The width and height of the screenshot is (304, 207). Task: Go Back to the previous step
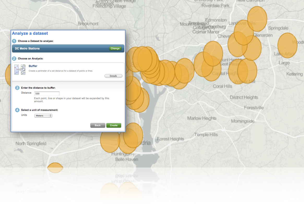tap(98, 126)
